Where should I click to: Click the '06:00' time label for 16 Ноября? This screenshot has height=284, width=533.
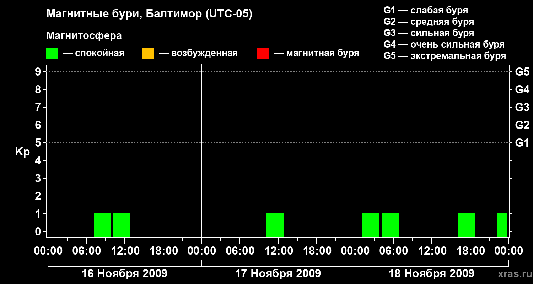pyautogui.click(x=86, y=251)
